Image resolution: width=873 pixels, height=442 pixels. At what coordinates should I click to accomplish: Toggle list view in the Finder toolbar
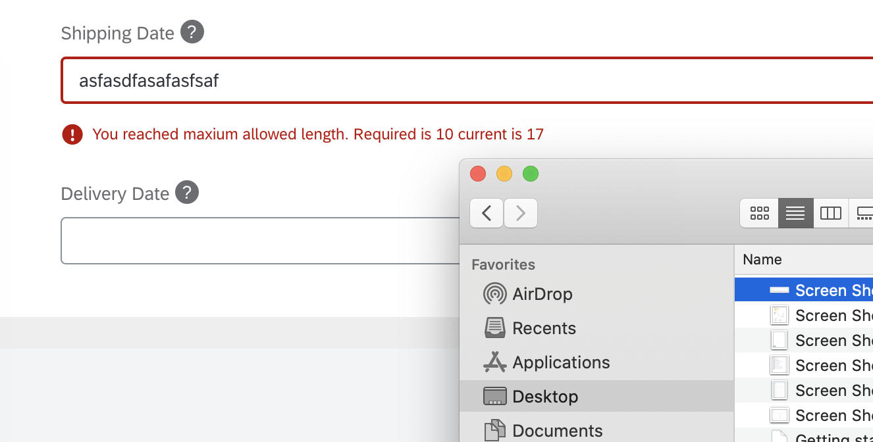click(795, 213)
